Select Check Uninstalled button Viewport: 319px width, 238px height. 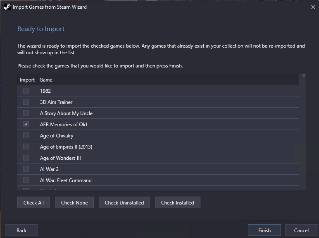tap(124, 202)
